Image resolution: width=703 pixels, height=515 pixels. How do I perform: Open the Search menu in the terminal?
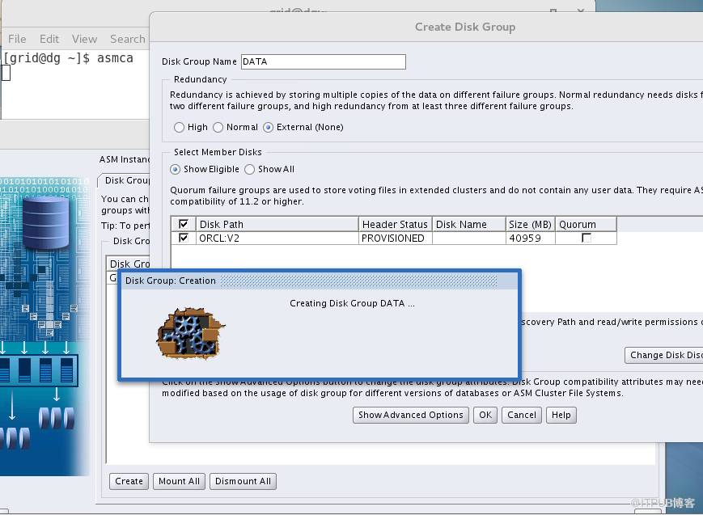click(128, 38)
